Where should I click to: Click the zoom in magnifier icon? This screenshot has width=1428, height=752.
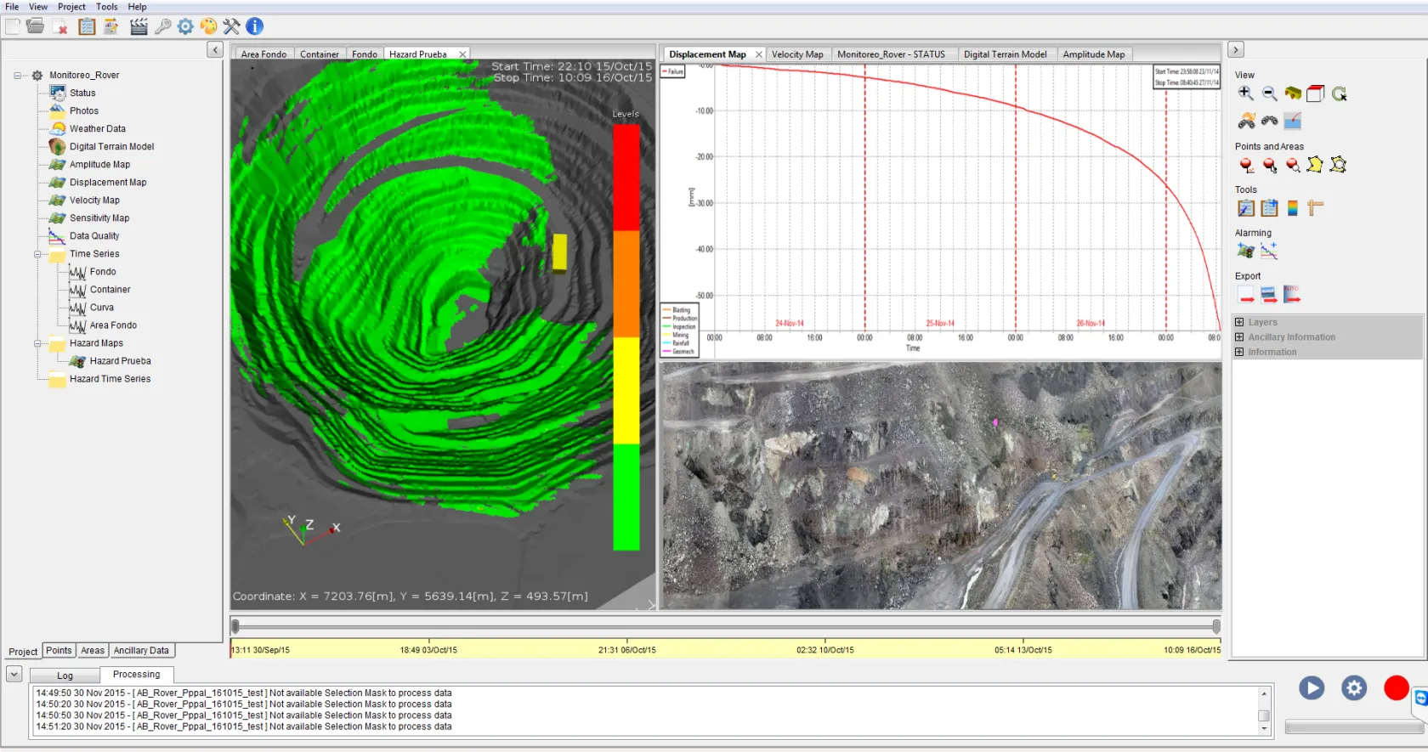click(1246, 94)
